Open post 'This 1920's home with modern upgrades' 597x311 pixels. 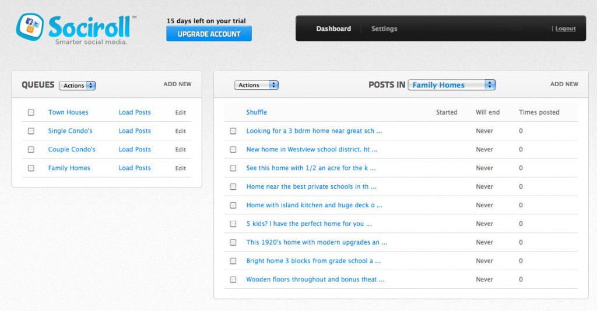[x=317, y=242]
